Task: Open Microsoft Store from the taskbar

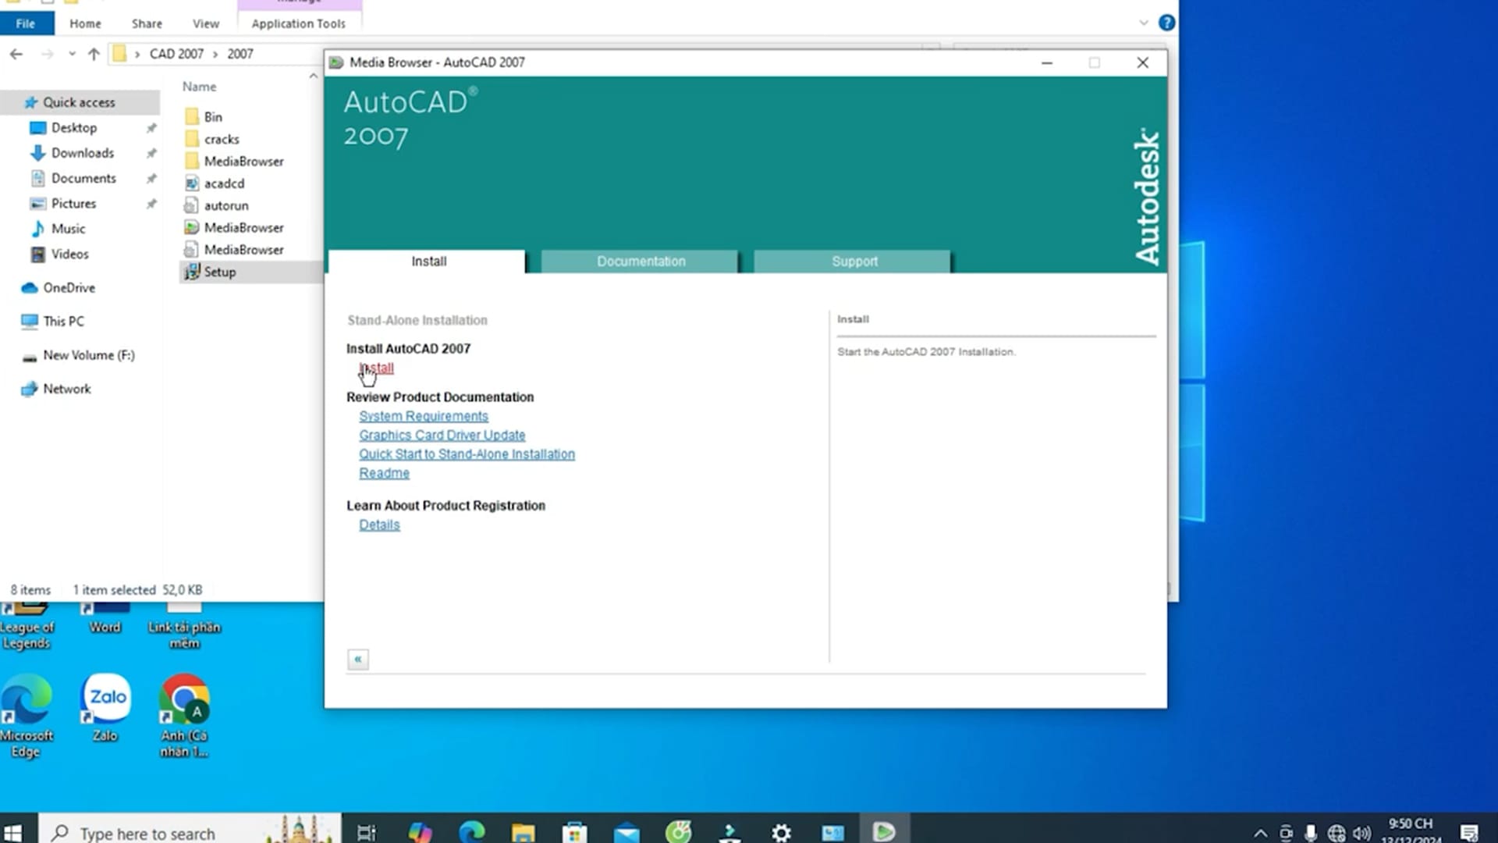Action: [574, 832]
